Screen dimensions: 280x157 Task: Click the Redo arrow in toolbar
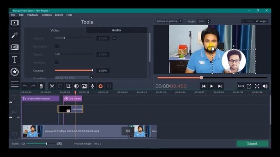click(x=33, y=86)
